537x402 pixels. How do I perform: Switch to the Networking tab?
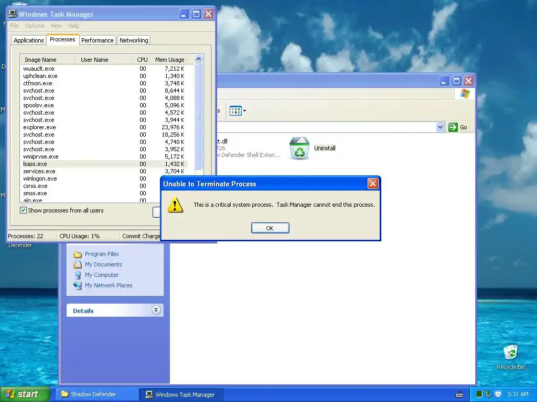pyautogui.click(x=134, y=40)
